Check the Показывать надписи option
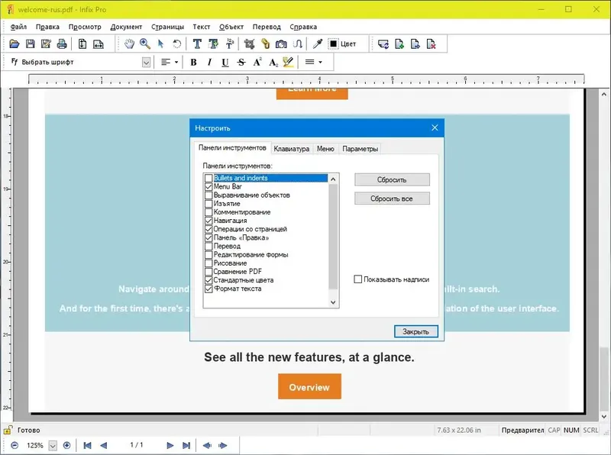 tap(358, 279)
